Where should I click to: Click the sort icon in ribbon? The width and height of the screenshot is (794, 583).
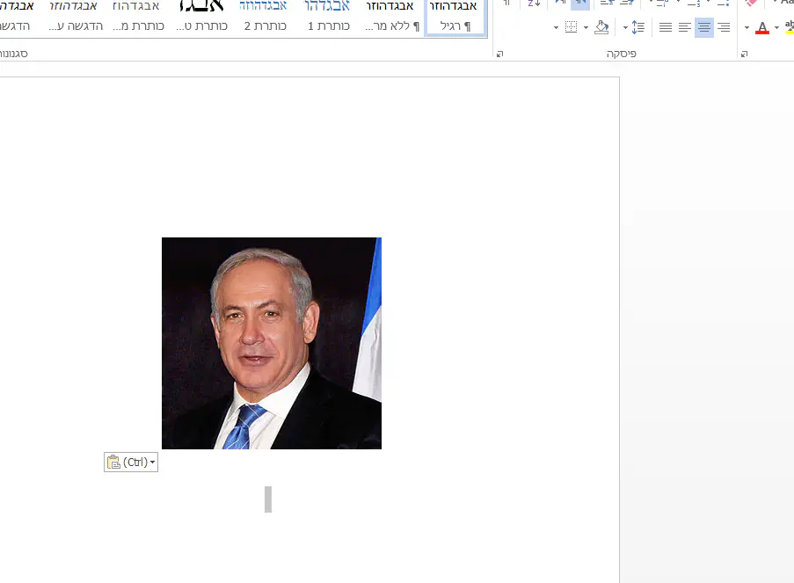534,4
